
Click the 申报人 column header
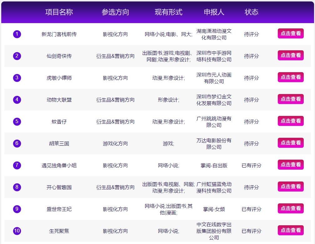[214, 12]
